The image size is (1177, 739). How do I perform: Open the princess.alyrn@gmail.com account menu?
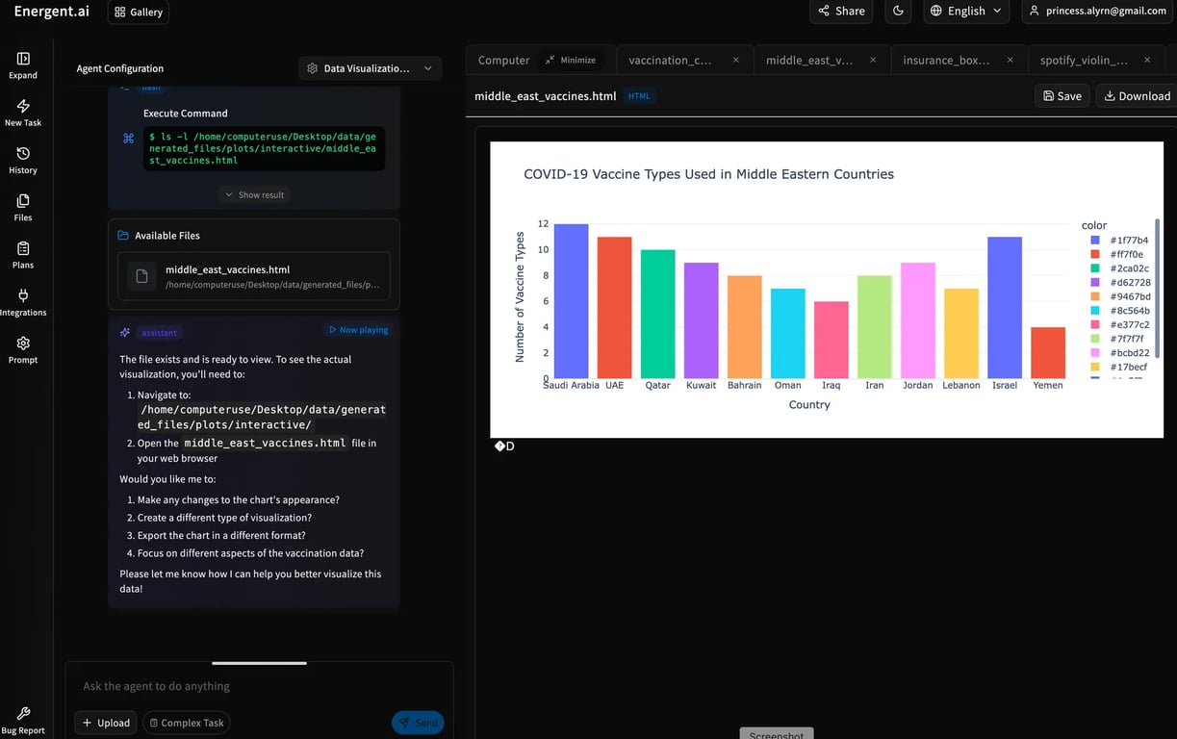point(1097,11)
